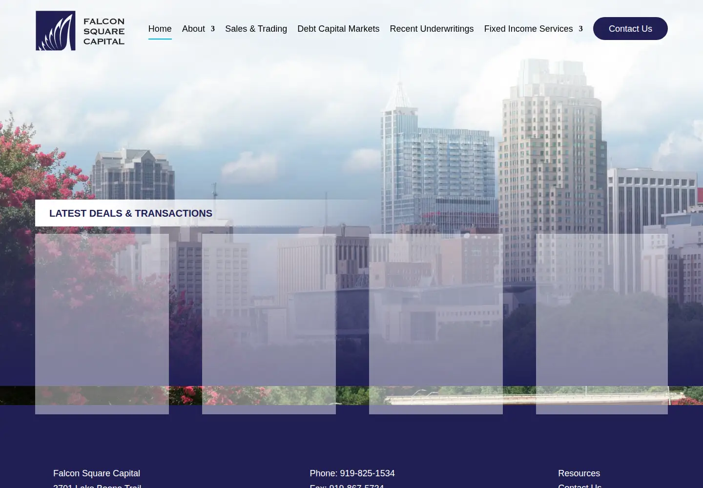Select footer text Falcon Square Capital
Image resolution: width=703 pixels, height=488 pixels.
coord(97,473)
